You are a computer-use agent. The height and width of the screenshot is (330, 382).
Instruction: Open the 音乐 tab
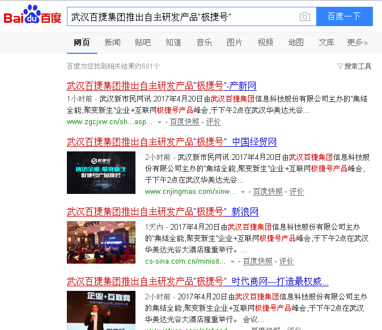[x=204, y=43]
